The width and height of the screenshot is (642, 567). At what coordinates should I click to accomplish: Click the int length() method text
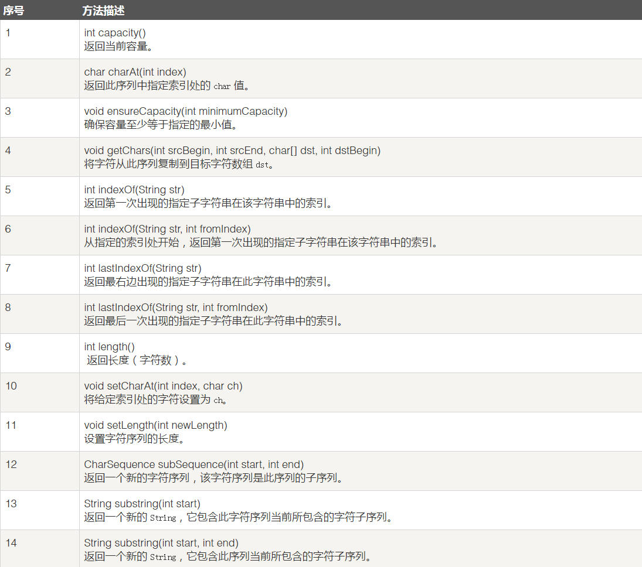(109, 347)
